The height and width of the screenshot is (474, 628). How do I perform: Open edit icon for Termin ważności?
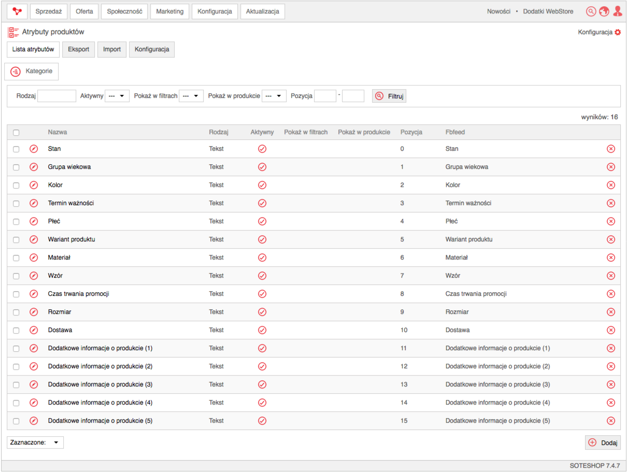pos(34,203)
